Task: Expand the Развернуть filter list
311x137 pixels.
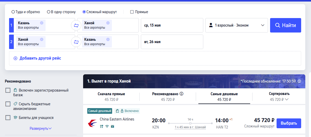Action: pyautogui.click(x=41, y=128)
